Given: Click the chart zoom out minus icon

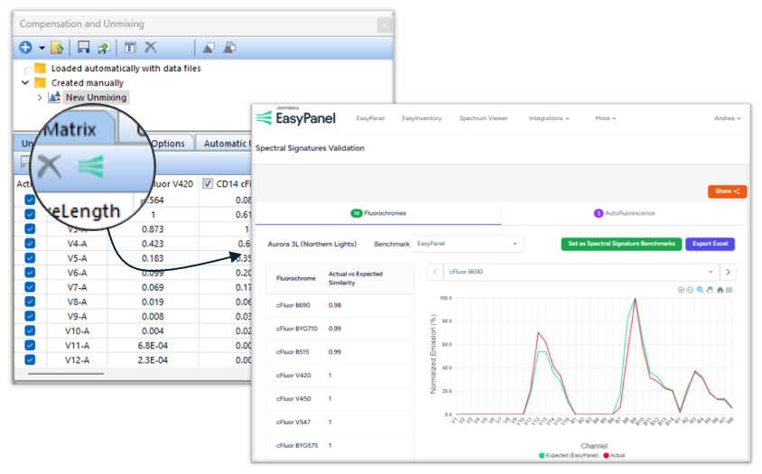Looking at the screenshot, I should (x=691, y=289).
